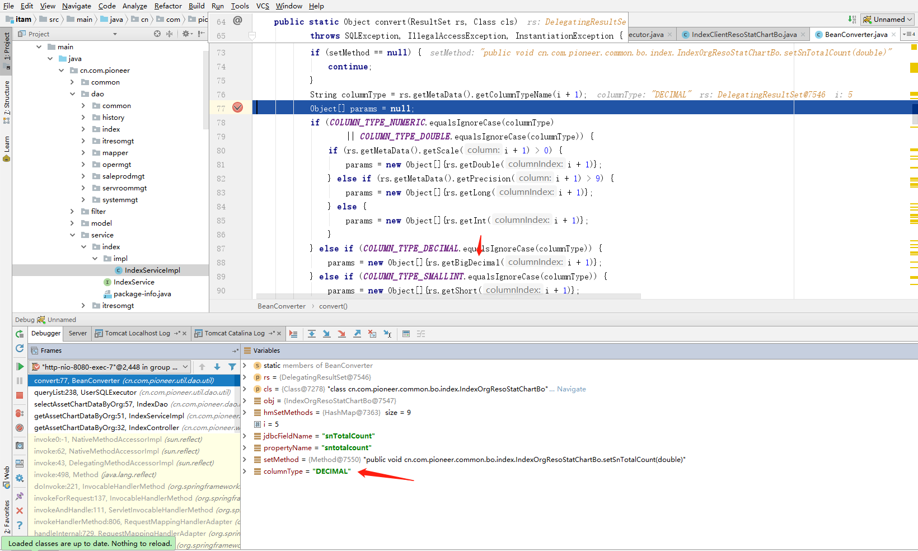Select IndexServiceImpl in project tree
Screen dimensions: 918x551
pos(152,270)
